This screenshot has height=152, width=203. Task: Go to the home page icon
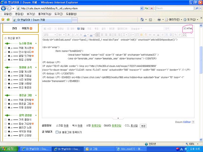142,20
